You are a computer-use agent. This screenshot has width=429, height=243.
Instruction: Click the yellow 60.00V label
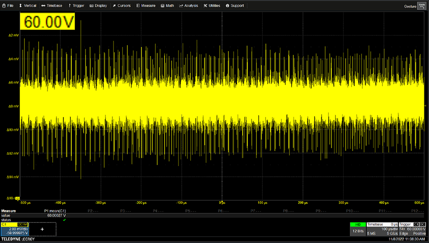pos(47,22)
